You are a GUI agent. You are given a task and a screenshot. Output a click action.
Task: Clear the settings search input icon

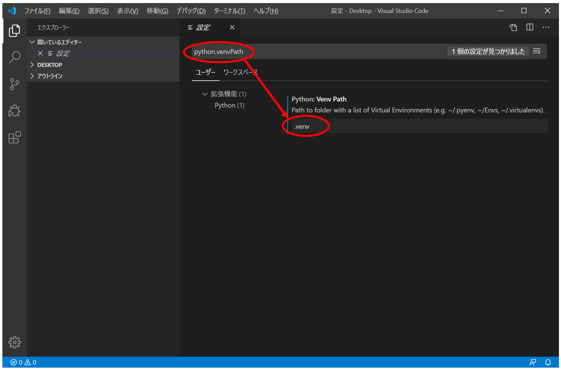[537, 51]
